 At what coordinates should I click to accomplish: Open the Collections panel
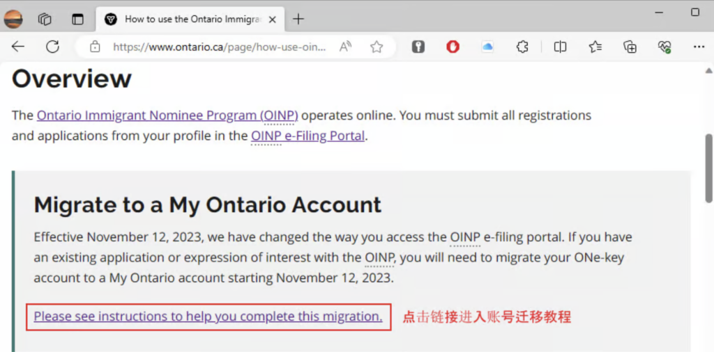point(630,47)
